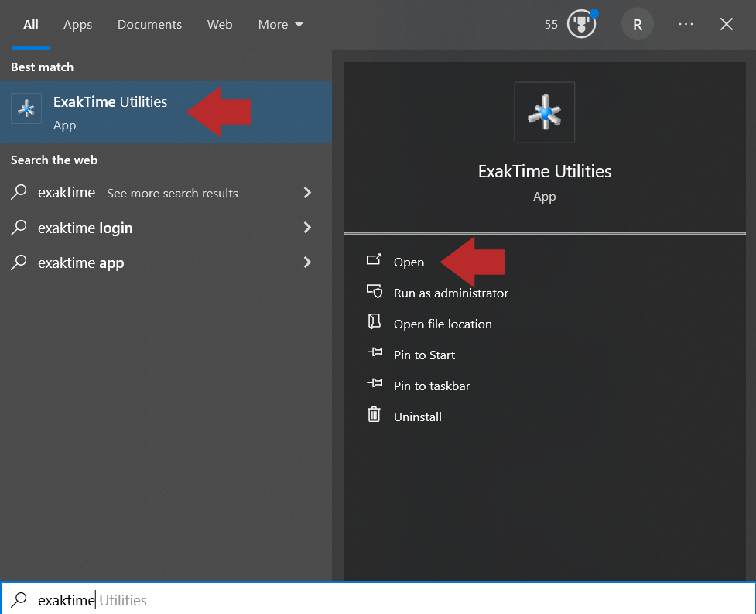Screen dimensions: 756x614
Task: Click the 'ExakTime Utilities' title in preview pane
Action: (x=544, y=171)
